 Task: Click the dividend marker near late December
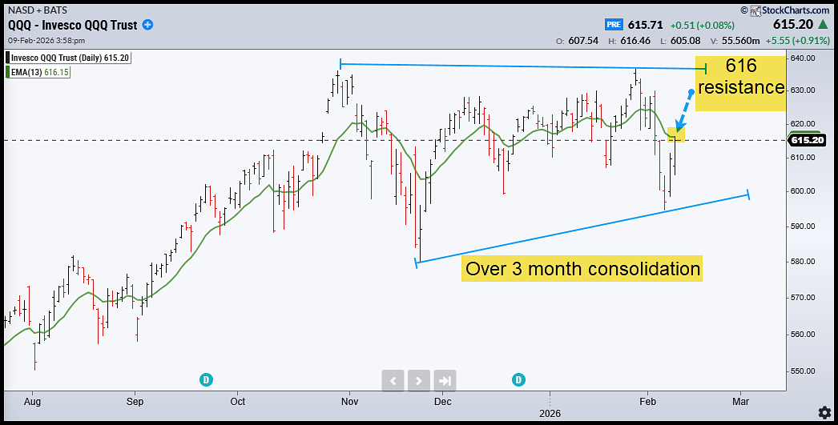pos(519,379)
